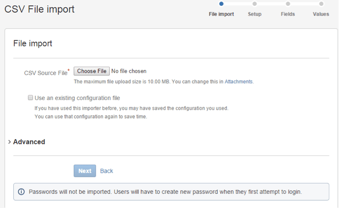Screen dimensions: 339x208
Task: Tick the existing configuration file checkbox
Action: pos(30,98)
